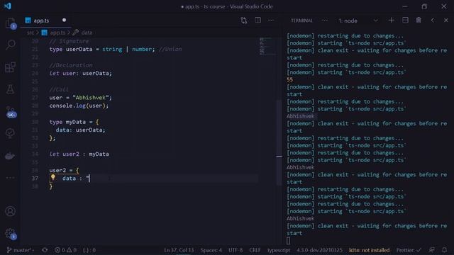Click the '{.}: 0' status bar item
454x255 pixels.
[x=89, y=250]
